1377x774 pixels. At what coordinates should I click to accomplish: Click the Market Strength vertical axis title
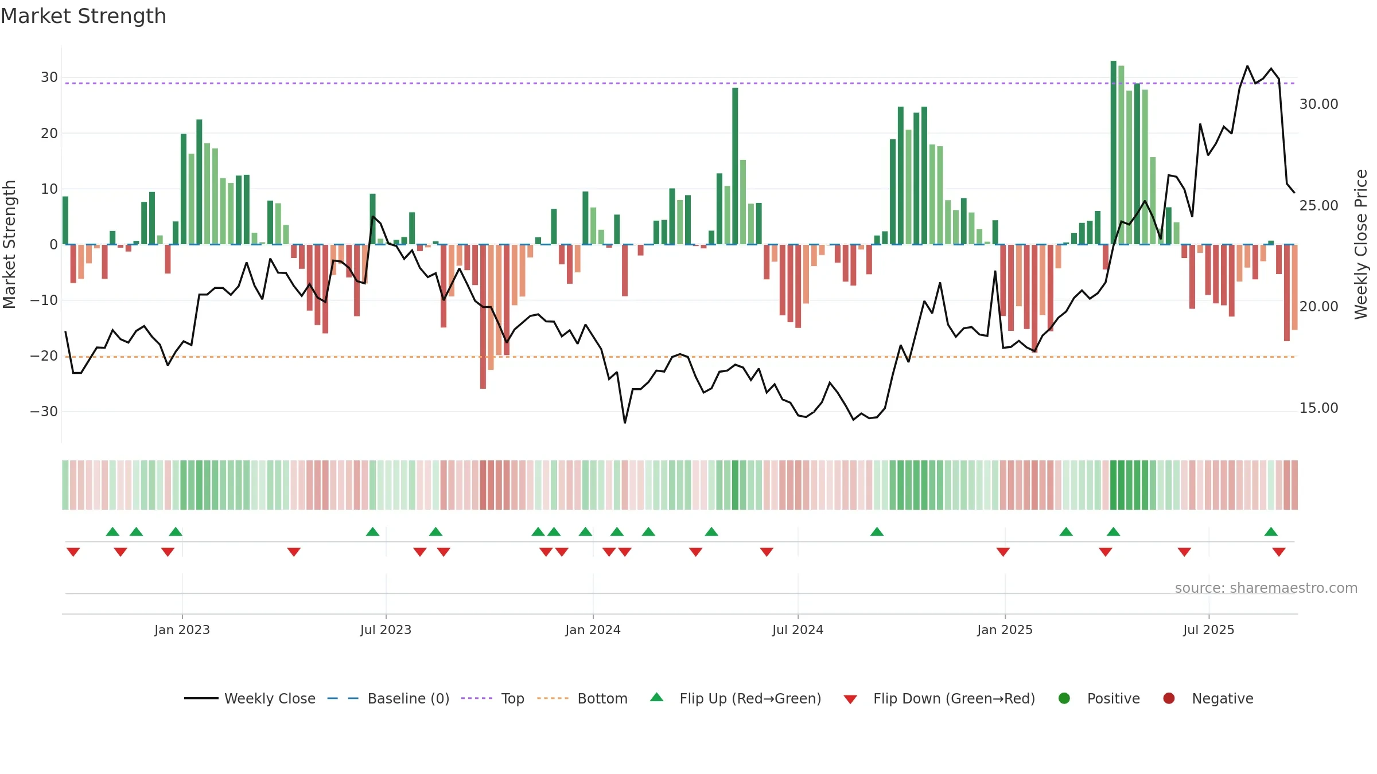9,244
